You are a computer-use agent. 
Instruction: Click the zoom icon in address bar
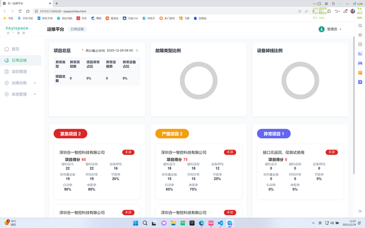point(300,11)
